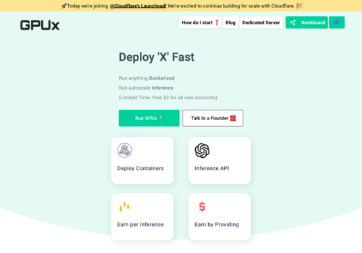Click the telephone emoji on Talk to a Founder
The width and height of the screenshot is (362, 253).
tap(233, 118)
